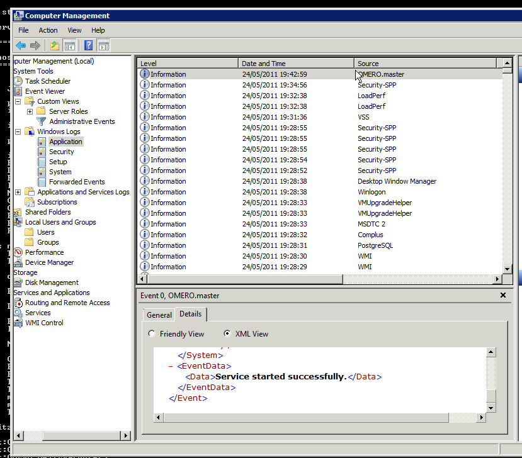
Task: Sort events by the Source column header
Action: point(425,63)
